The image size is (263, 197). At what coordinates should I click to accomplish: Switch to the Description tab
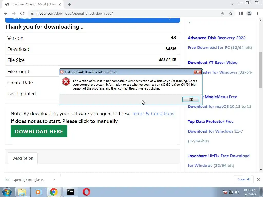(23, 158)
